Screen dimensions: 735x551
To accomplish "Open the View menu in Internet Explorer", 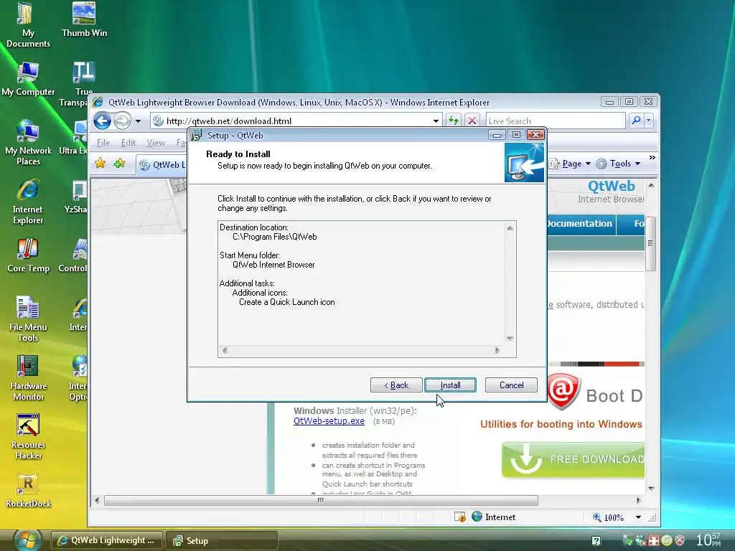I will tap(156, 143).
